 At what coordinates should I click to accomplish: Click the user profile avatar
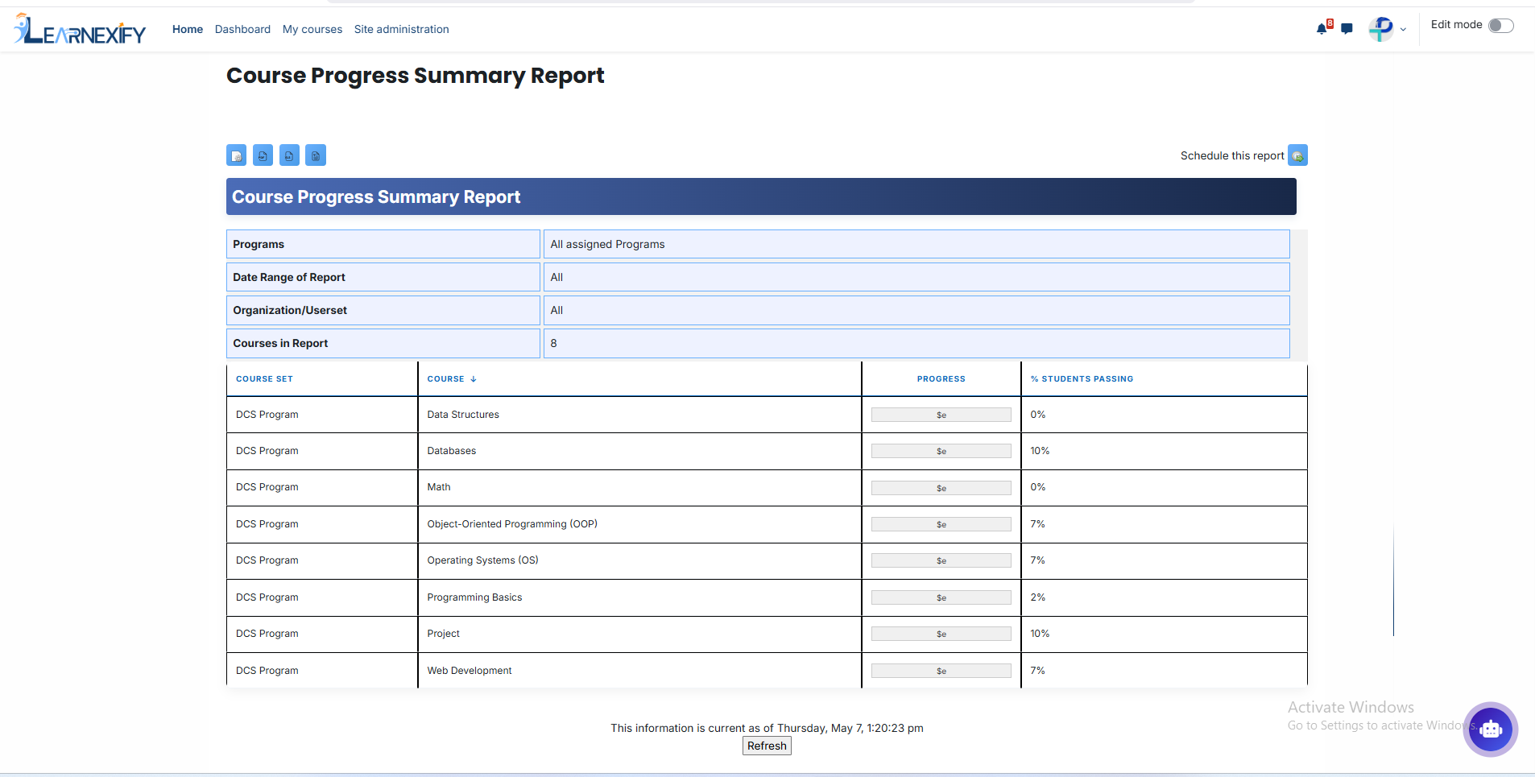click(1381, 29)
